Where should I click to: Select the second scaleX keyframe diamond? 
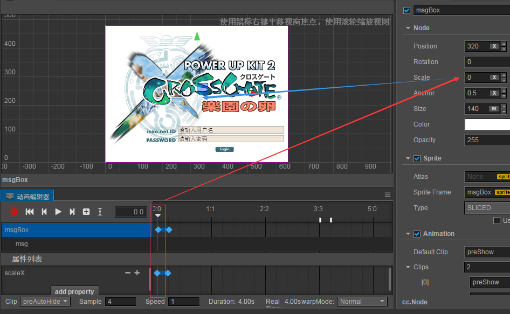click(x=168, y=273)
